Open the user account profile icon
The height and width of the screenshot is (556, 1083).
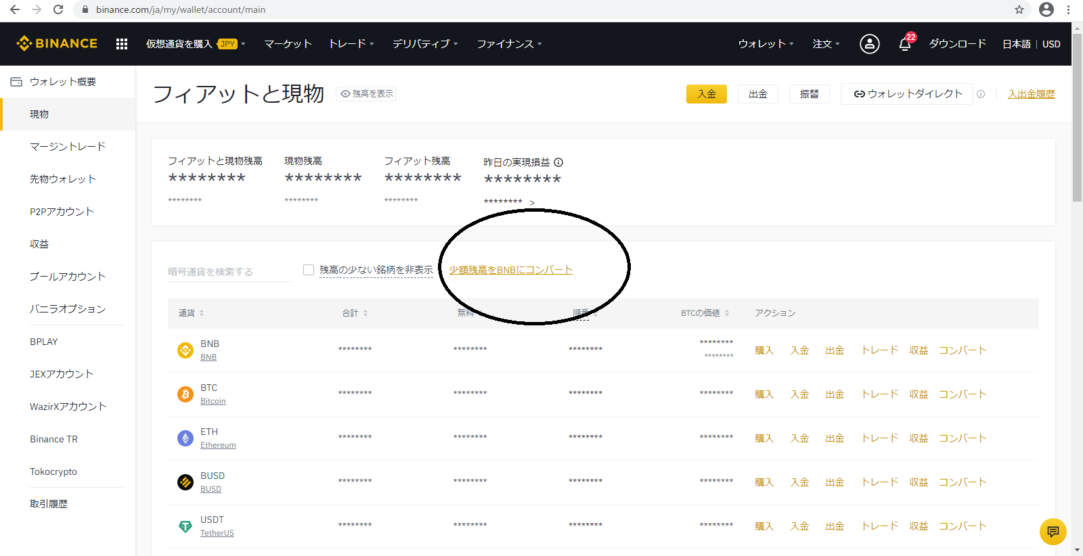point(869,44)
